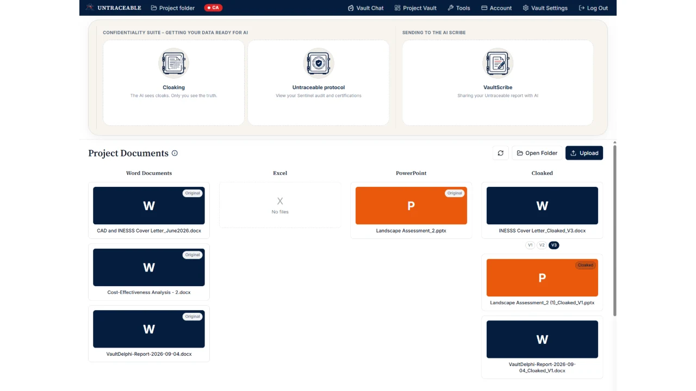The height and width of the screenshot is (391, 696).
Task: Click the "Cloaked" badge on the pptx card
Action: coord(586,265)
